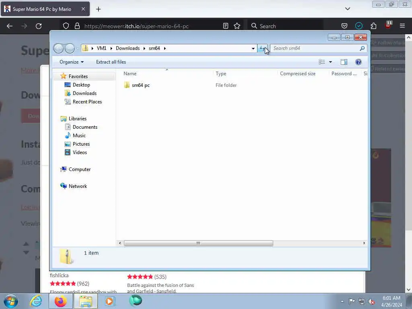The width and height of the screenshot is (412, 309).
Task: Show site security padlock info
Action: [x=77, y=26]
